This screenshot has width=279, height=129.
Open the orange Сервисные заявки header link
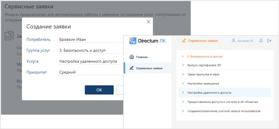[203, 41]
